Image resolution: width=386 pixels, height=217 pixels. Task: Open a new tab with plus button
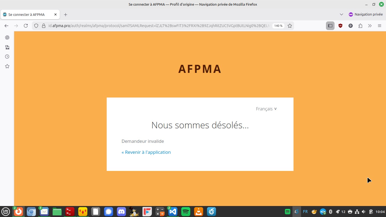(x=66, y=14)
